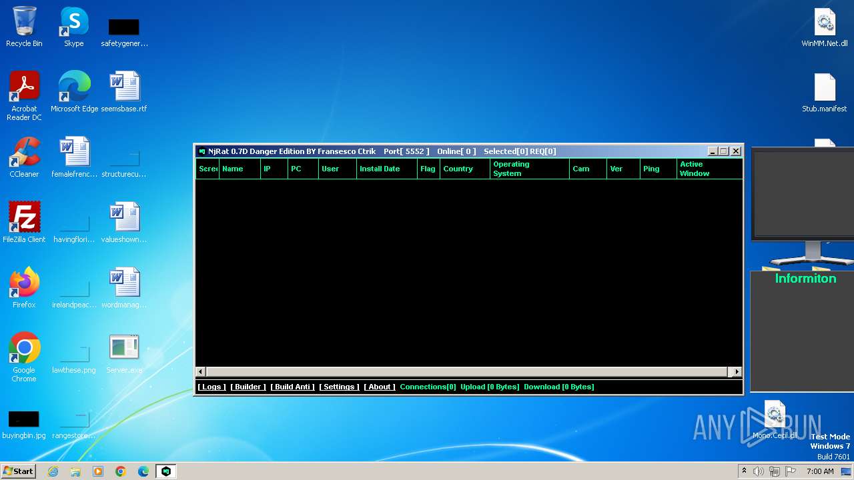Select the havingflori... desktop file
This screenshot has height=480, width=854.
[x=74, y=229]
